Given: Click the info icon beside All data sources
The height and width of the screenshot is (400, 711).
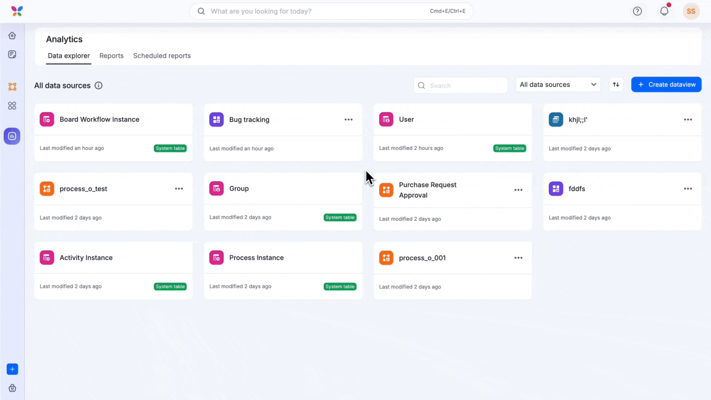Looking at the screenshot, I should point(99,86).
